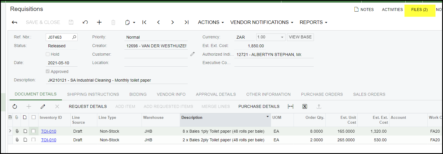Open the Purchase Orders tab
Image resolution: width=443 pixels, height=154 pixels.
pyautogui.click(x=322, y=94)
